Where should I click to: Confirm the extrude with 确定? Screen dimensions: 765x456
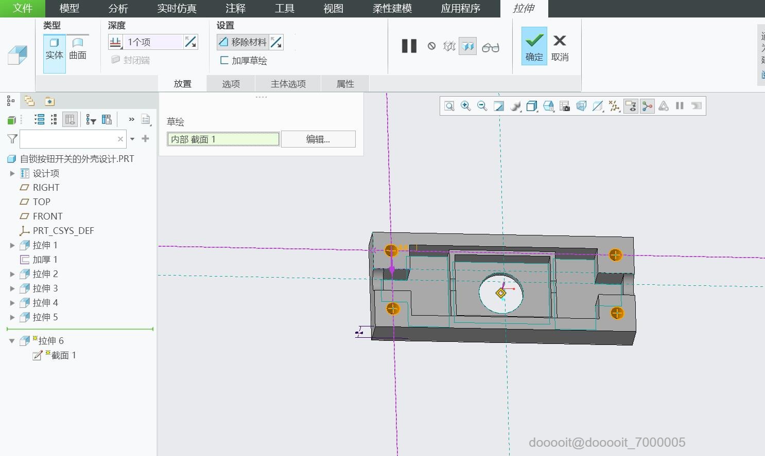pos(533,46)
